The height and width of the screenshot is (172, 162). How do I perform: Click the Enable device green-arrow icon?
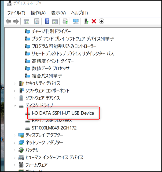click(87, 21)
